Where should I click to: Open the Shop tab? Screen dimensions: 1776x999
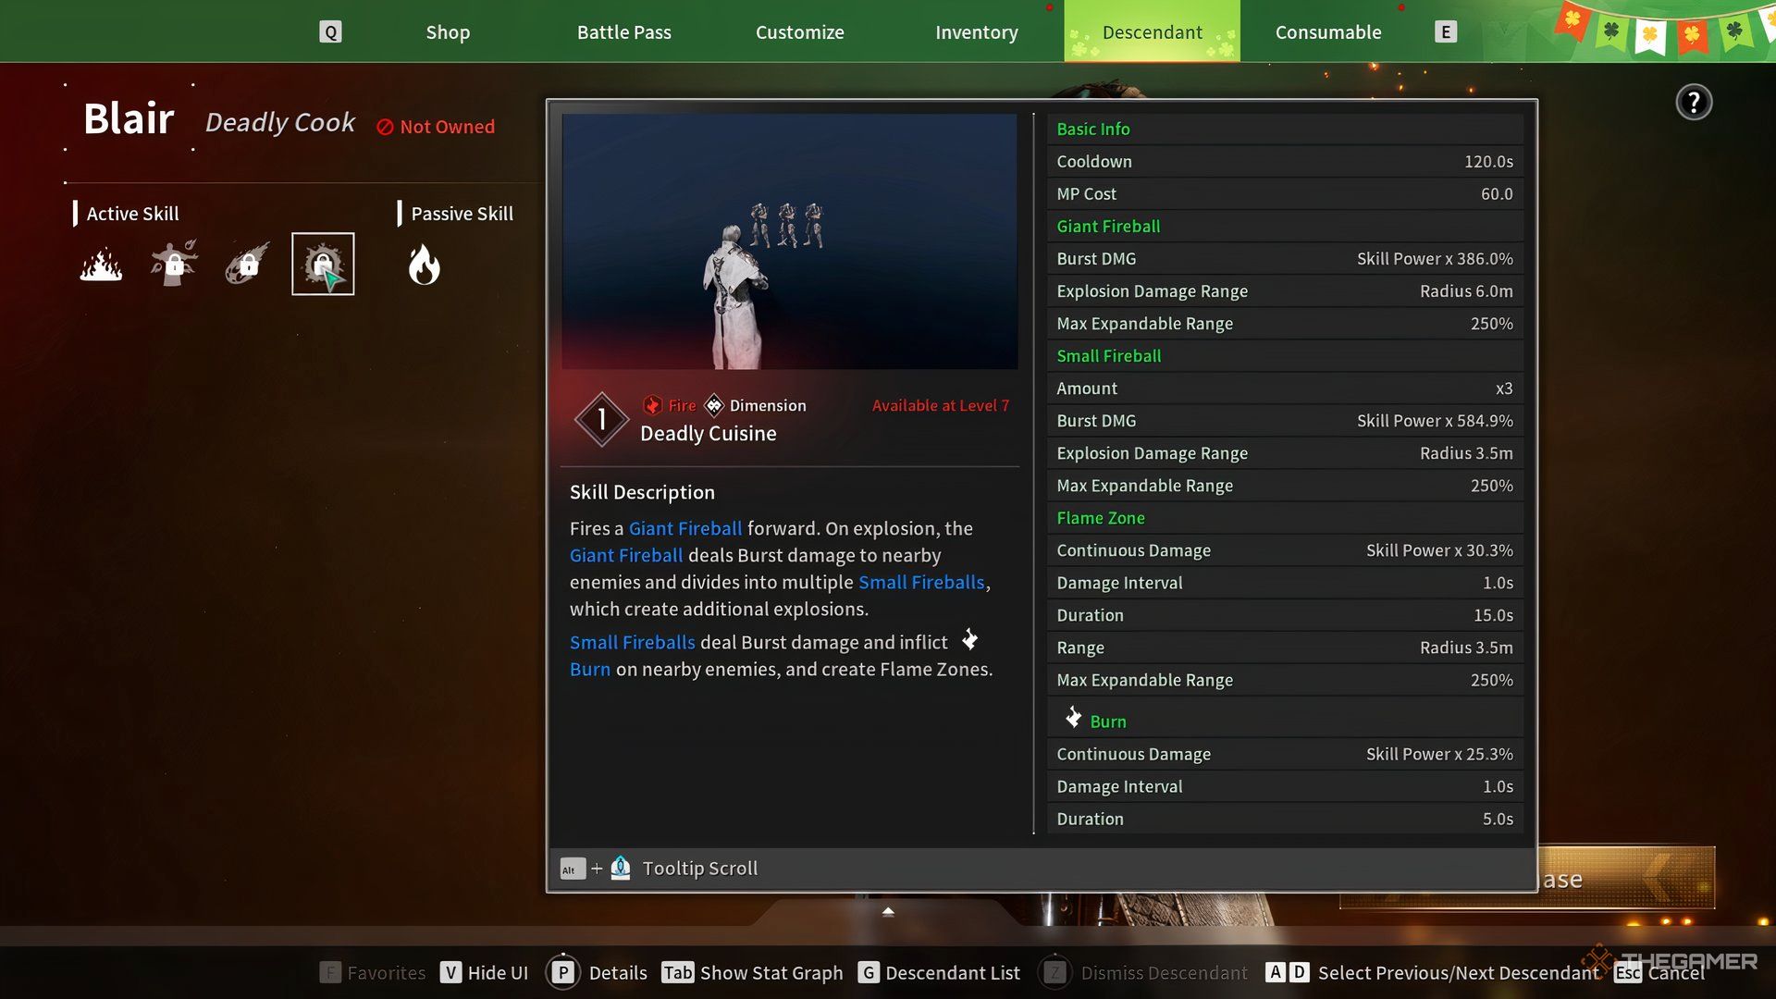pyautogui.click(x=448, y=32)
